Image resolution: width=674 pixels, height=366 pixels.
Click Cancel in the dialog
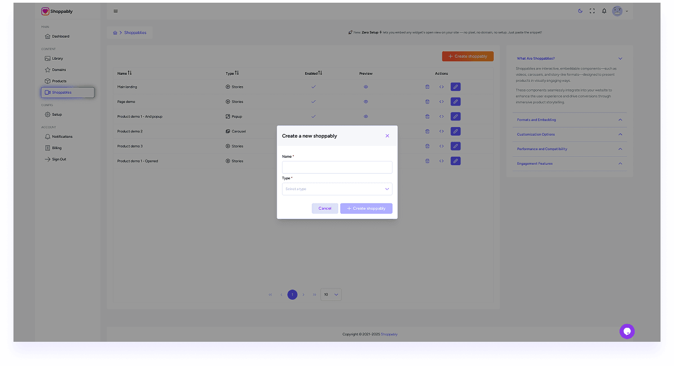pyautogui.click(x=325, y=208)
